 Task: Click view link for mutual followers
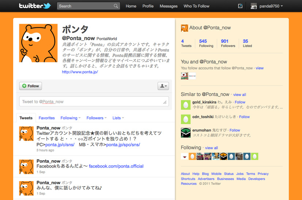click(x=260, y=68)
